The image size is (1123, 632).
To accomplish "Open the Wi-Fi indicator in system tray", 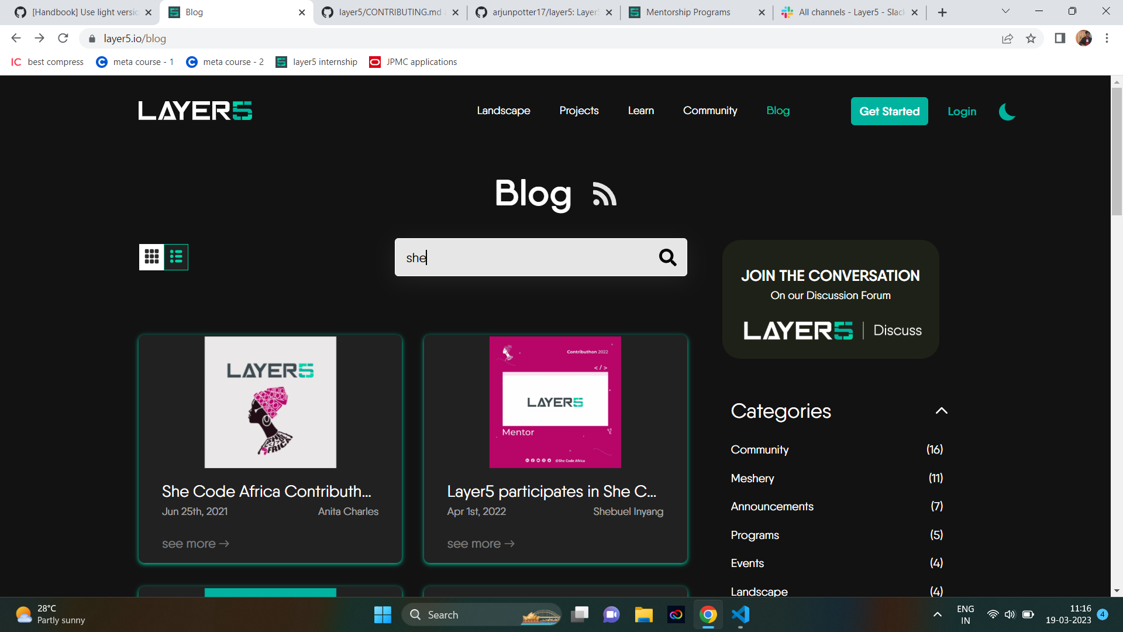I will [993, 614].
